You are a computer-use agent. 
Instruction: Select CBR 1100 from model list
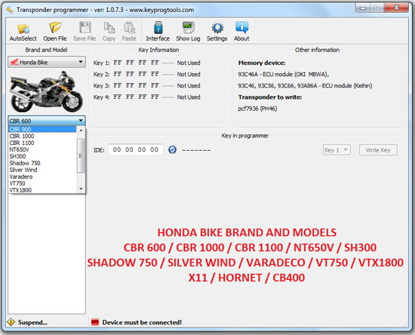point(42,143)
